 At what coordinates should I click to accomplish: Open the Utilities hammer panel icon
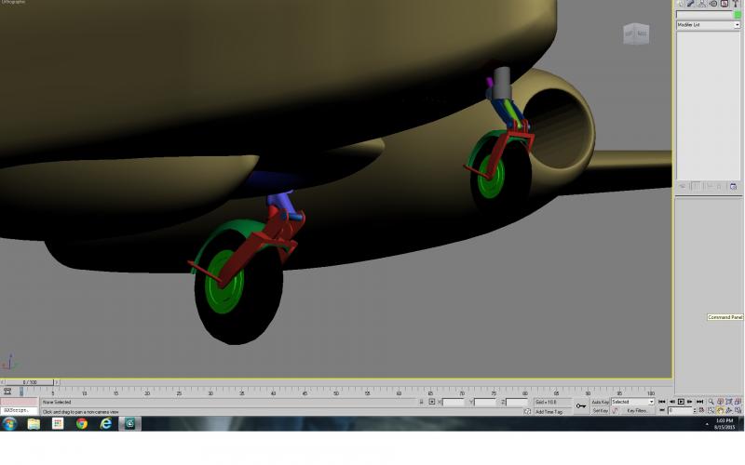coord(736,4)
